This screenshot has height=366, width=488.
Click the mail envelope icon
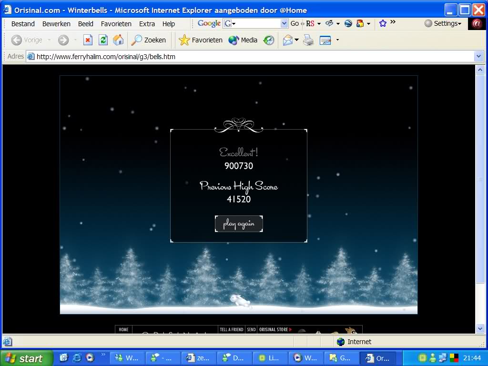coord(287,40)
